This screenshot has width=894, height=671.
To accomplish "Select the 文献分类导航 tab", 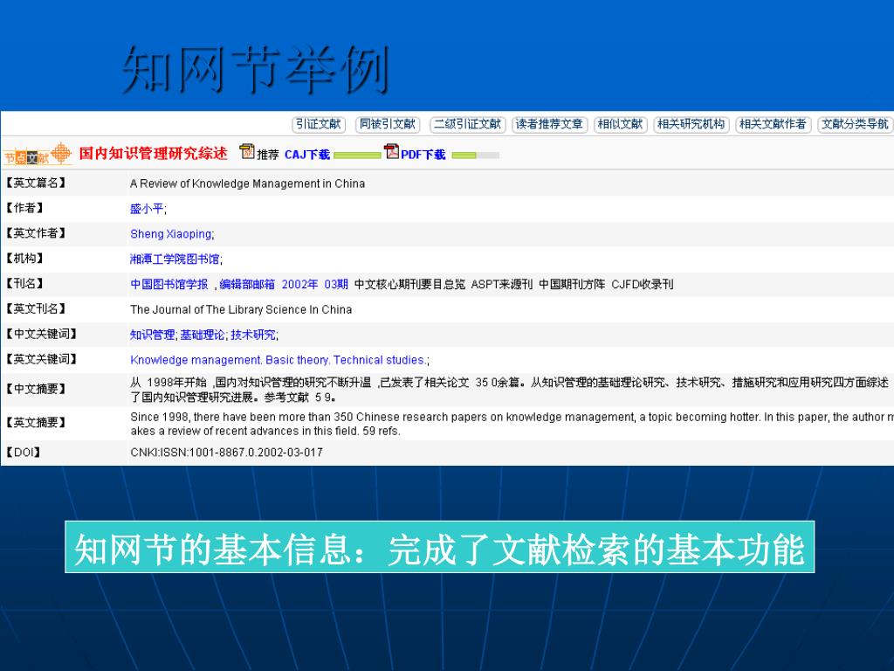I will point(855,124).
